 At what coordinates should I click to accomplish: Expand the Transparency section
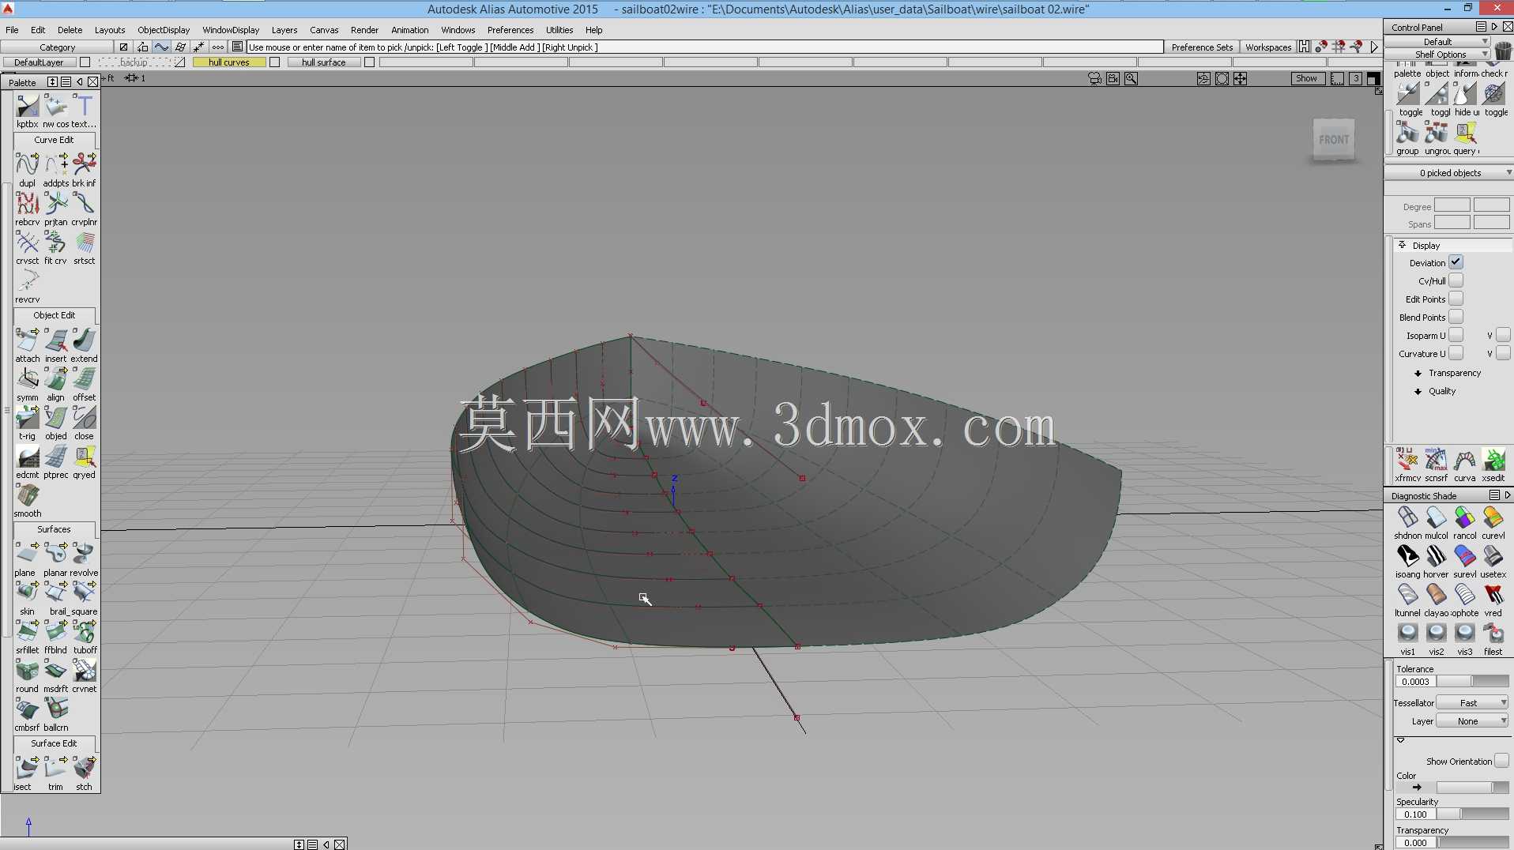click(1418, 373)
